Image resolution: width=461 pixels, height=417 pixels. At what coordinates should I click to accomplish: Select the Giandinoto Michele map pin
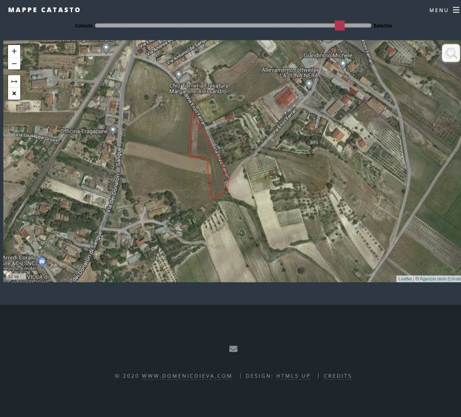tap(343, 63)
